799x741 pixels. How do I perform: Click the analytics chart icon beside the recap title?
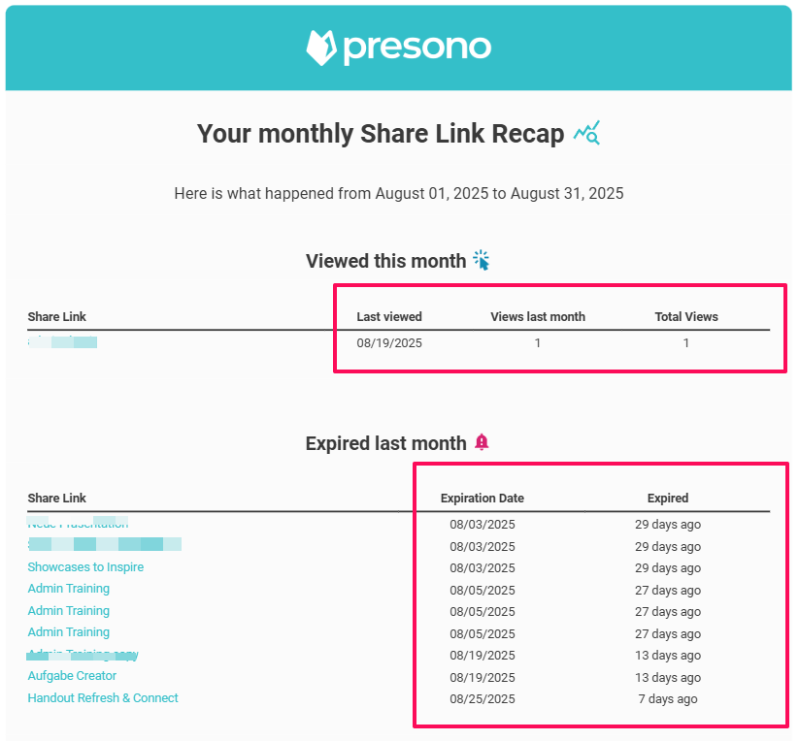pos(586,133)
